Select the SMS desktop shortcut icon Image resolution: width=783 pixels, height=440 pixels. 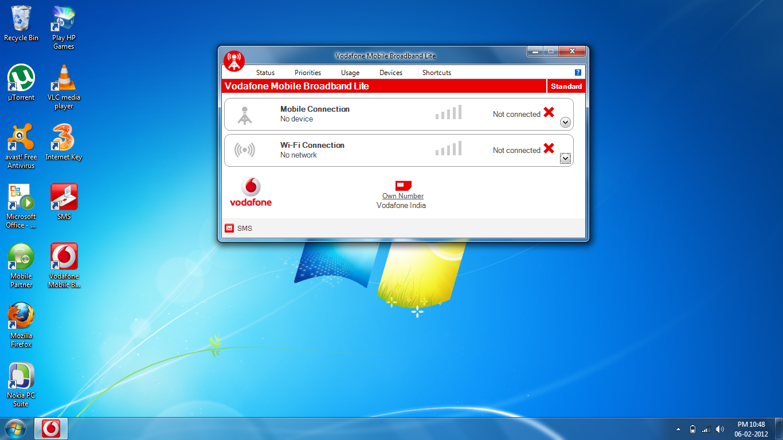(x=64, y=202)
